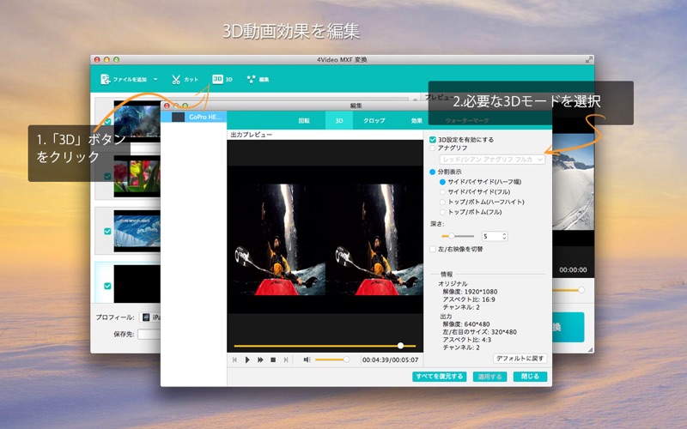Click the 解像度: 1920*1080 text
This screenshot has width=687, height=429.
tap(470, 292)
